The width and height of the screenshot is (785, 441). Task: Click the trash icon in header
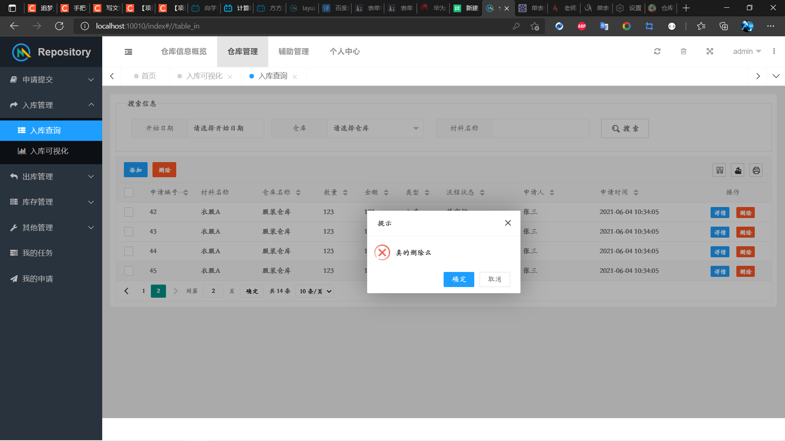point(684,51)
